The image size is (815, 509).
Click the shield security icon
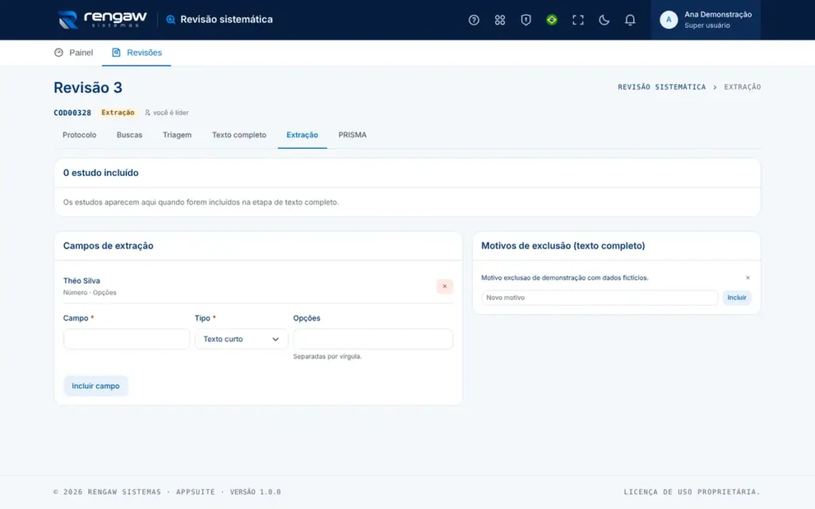(x=525, y=20)
